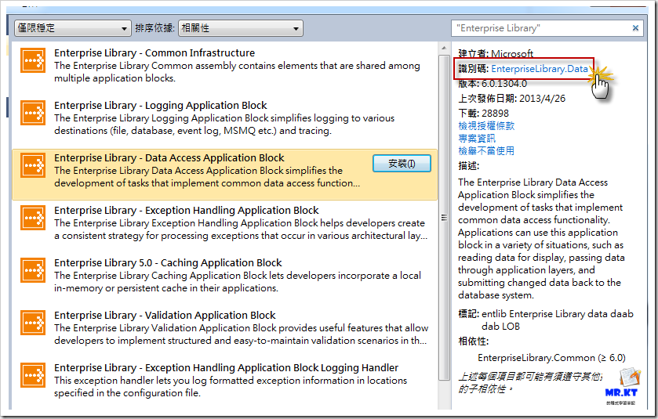Viewport: 658px width, 419px height.
Task: Select Enterprise Library - Common Infrastructure title
Action: coord(155,52)
